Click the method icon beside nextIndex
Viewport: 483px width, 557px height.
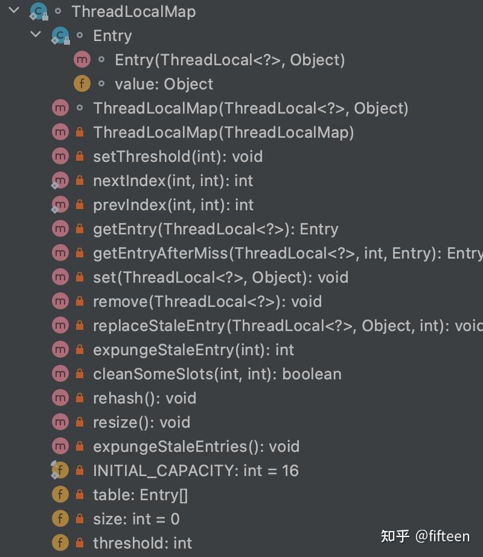coord(60,180)
